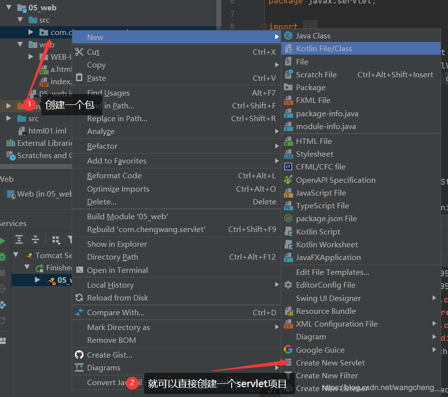Click Group By icon in Services toolbar
The image size is (448, 397).
click(56, 240)
